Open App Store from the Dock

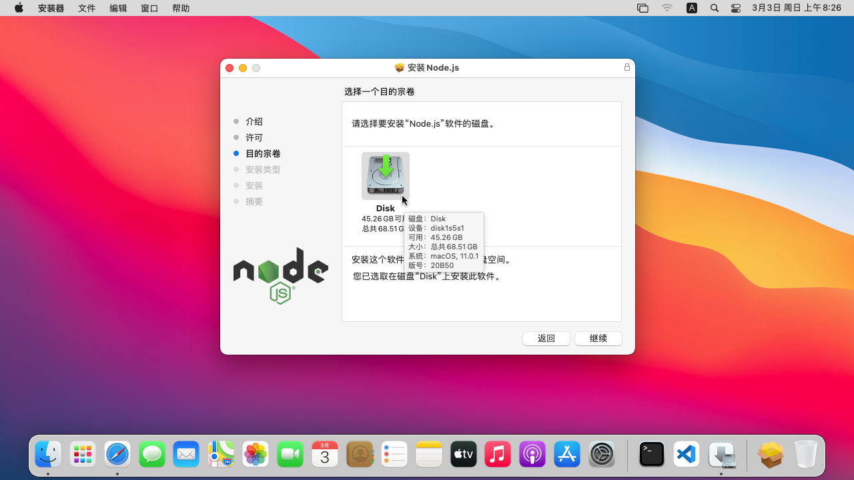[x=567, y=455]
